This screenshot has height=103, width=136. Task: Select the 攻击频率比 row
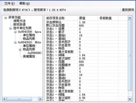86,22
